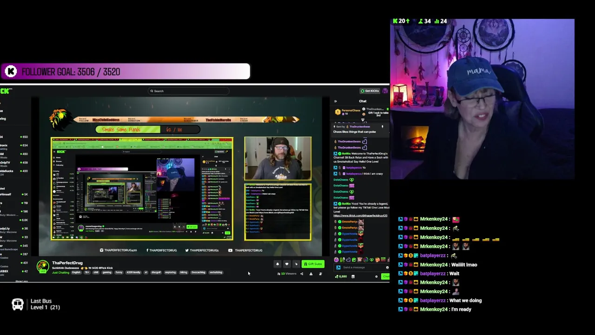Click the PersonalChaos top gifter entry
The image size is (595, 335).
point(348,112)
